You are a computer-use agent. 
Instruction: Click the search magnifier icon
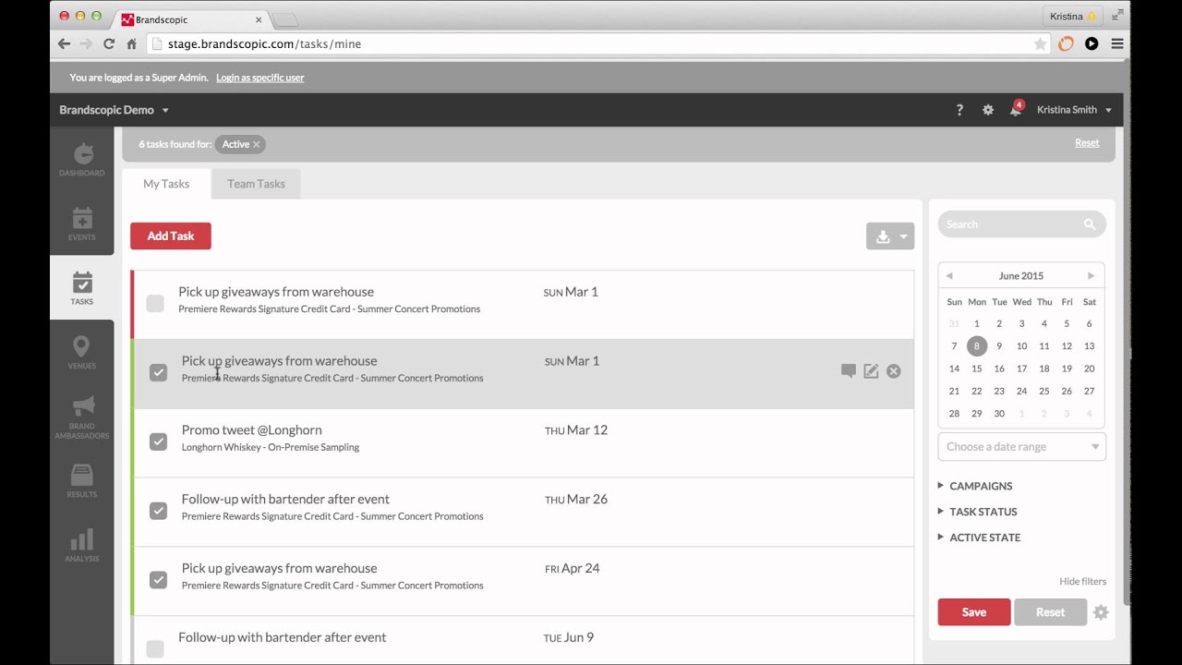tap(1090, 224)
